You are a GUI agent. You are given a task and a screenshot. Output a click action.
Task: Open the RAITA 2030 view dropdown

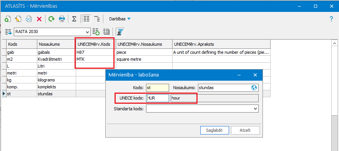52,32
